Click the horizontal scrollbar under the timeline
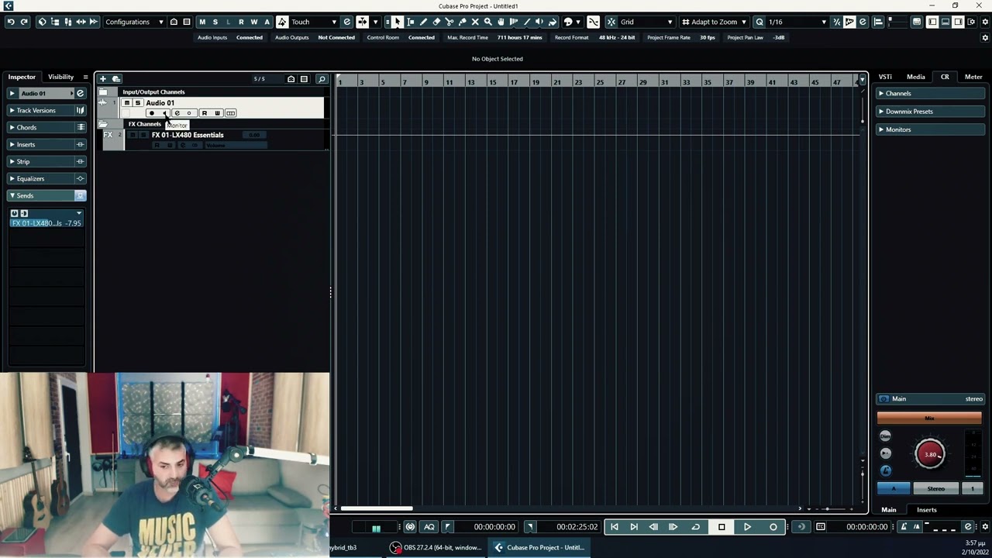Viewport: 992px width, 558px height. tap(377, 509)
